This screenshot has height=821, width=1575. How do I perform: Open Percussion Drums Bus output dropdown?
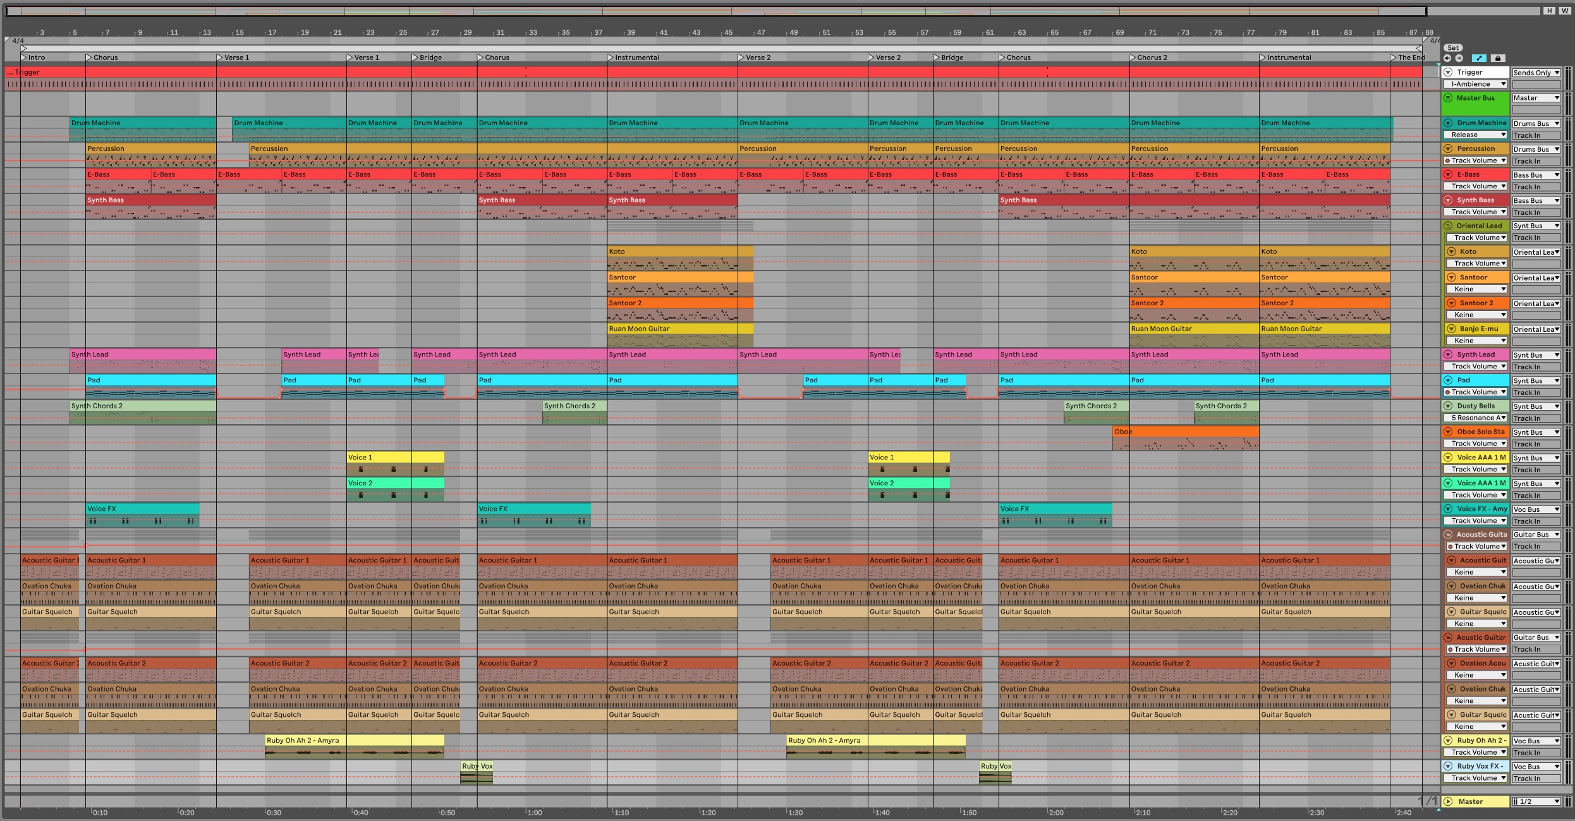[1536, 149]
